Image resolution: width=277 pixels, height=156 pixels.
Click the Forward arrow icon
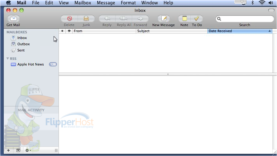(x=140, y=18)
